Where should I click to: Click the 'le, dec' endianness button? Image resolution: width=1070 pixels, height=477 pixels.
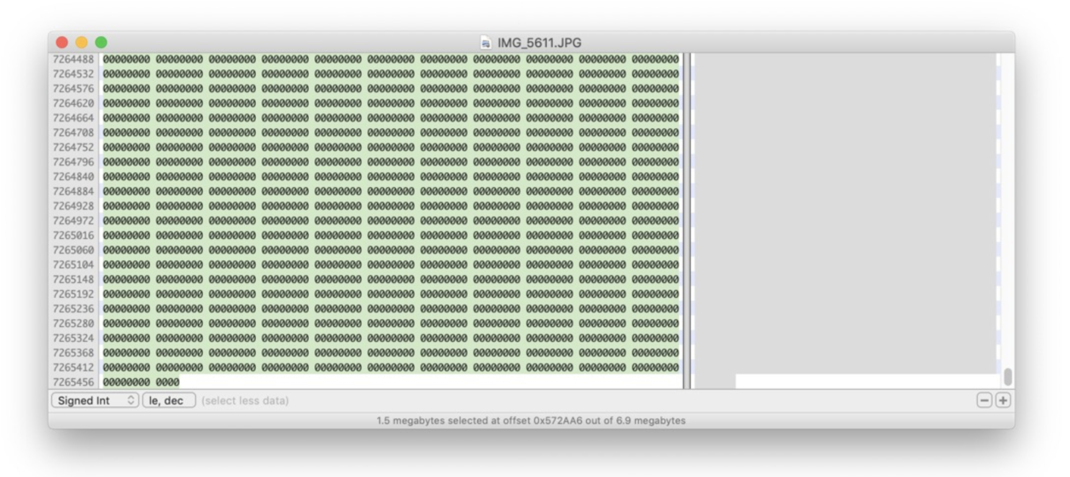(x=169, y=401)
